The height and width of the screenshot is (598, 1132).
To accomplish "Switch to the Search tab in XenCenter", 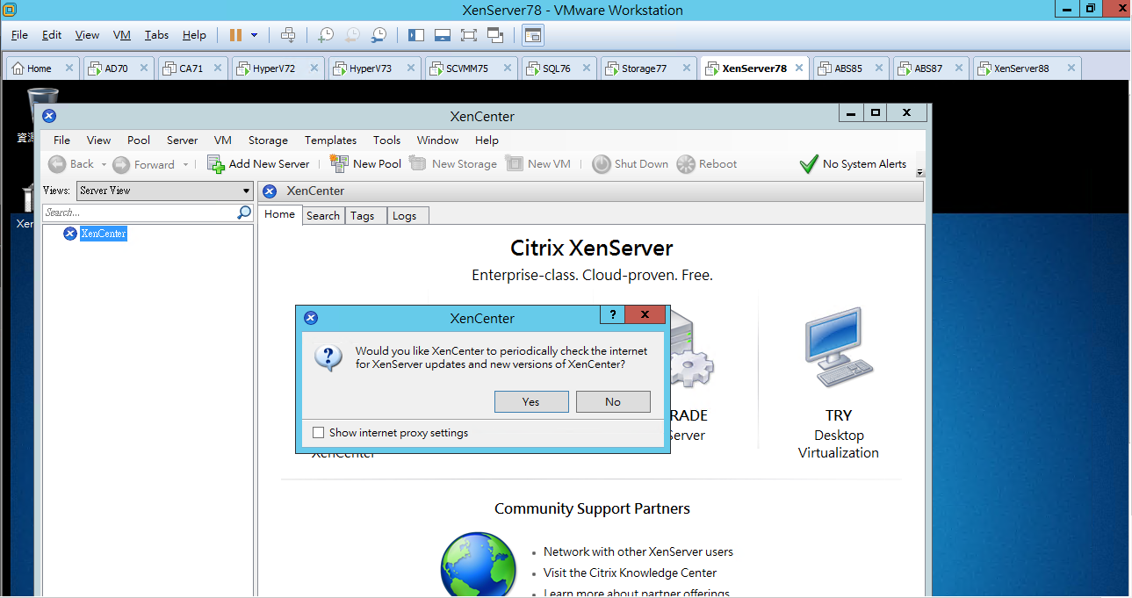I will [323, 216].
